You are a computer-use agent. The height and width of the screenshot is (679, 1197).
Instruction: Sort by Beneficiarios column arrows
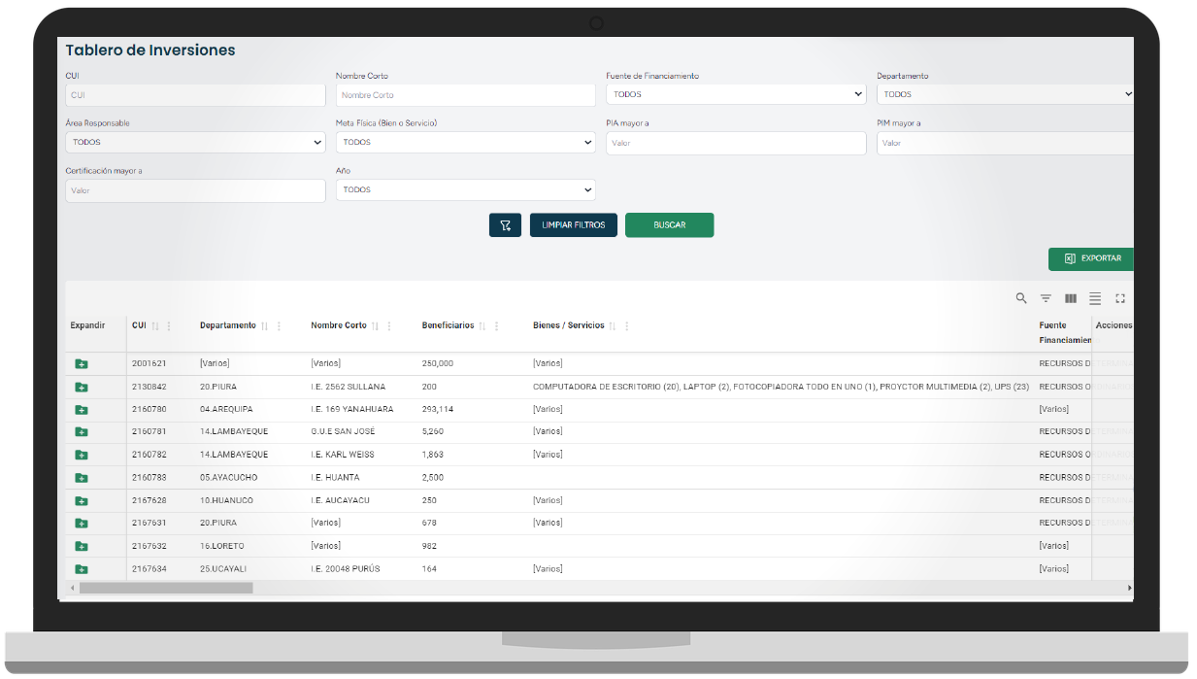click(482, 326)
